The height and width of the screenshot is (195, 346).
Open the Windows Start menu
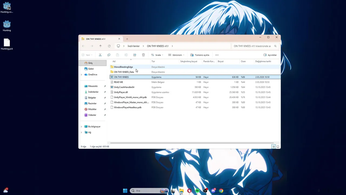tap(125, 191)
